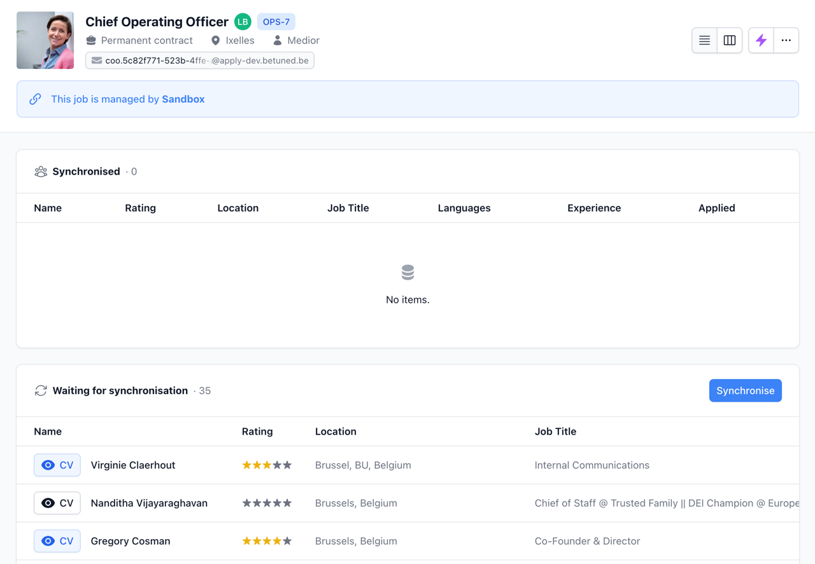The height and width of the screenshot is (564, 815).
Task: Click the job profile photo thumbnail
Action: click(45, 40)
